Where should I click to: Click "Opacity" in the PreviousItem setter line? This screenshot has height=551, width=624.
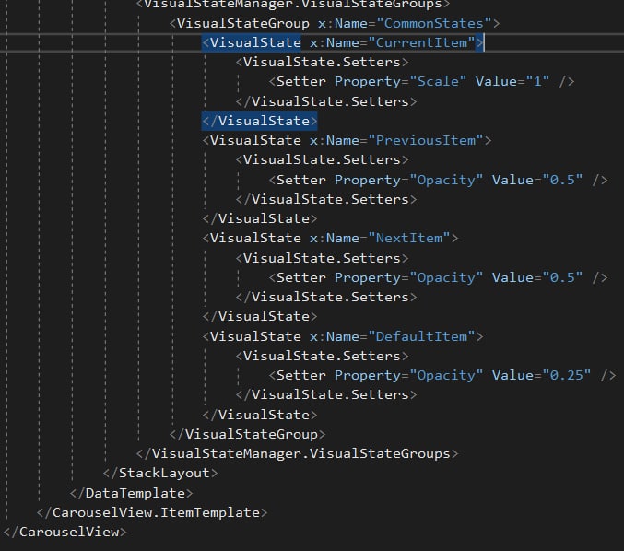pos(446,180)
